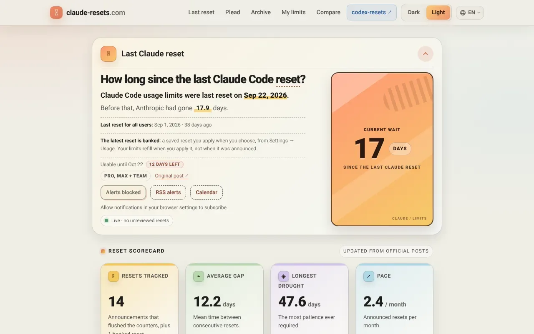Viewport: 534px width, 334px height.
Task: Click the orange Reset Scorecard marker icon
Action: (x=103, y=251)
